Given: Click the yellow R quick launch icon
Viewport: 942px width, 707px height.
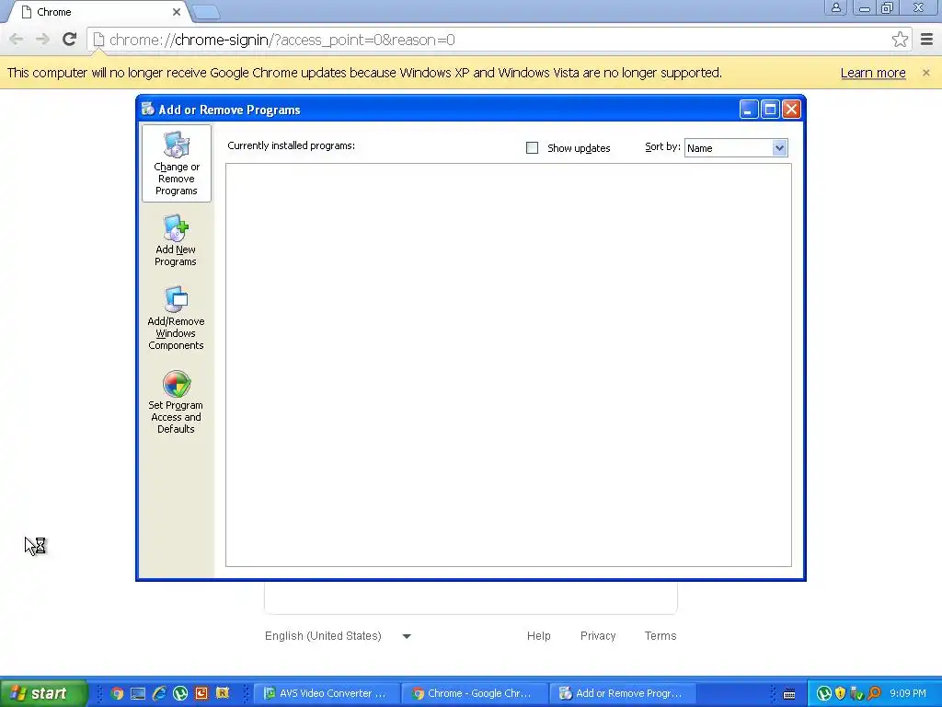Looking at the screenshot, I should (223, 693).
